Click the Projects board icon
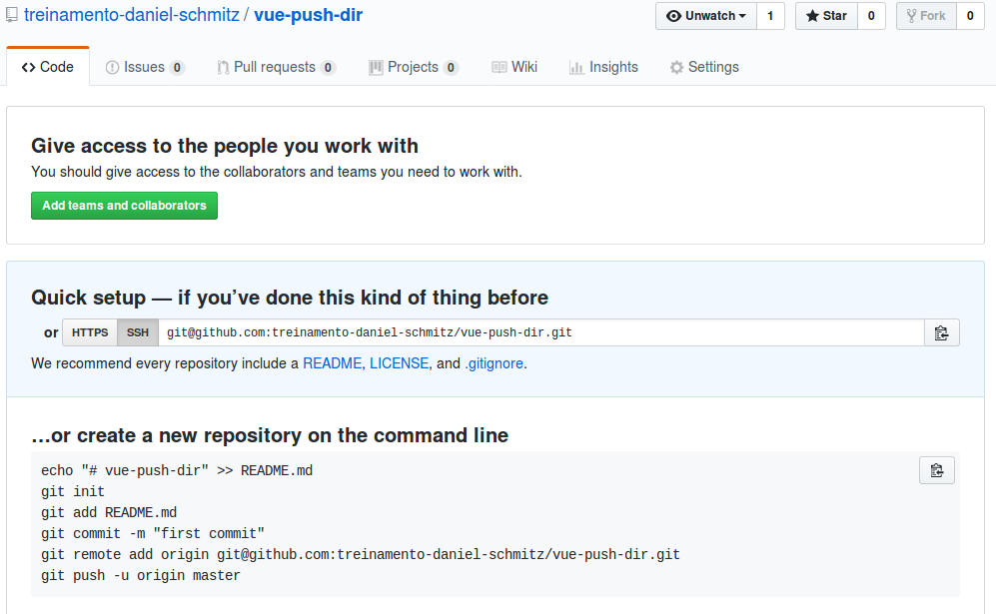The width and height of the screenshot is (996, 614). click(x=376, y=67)
